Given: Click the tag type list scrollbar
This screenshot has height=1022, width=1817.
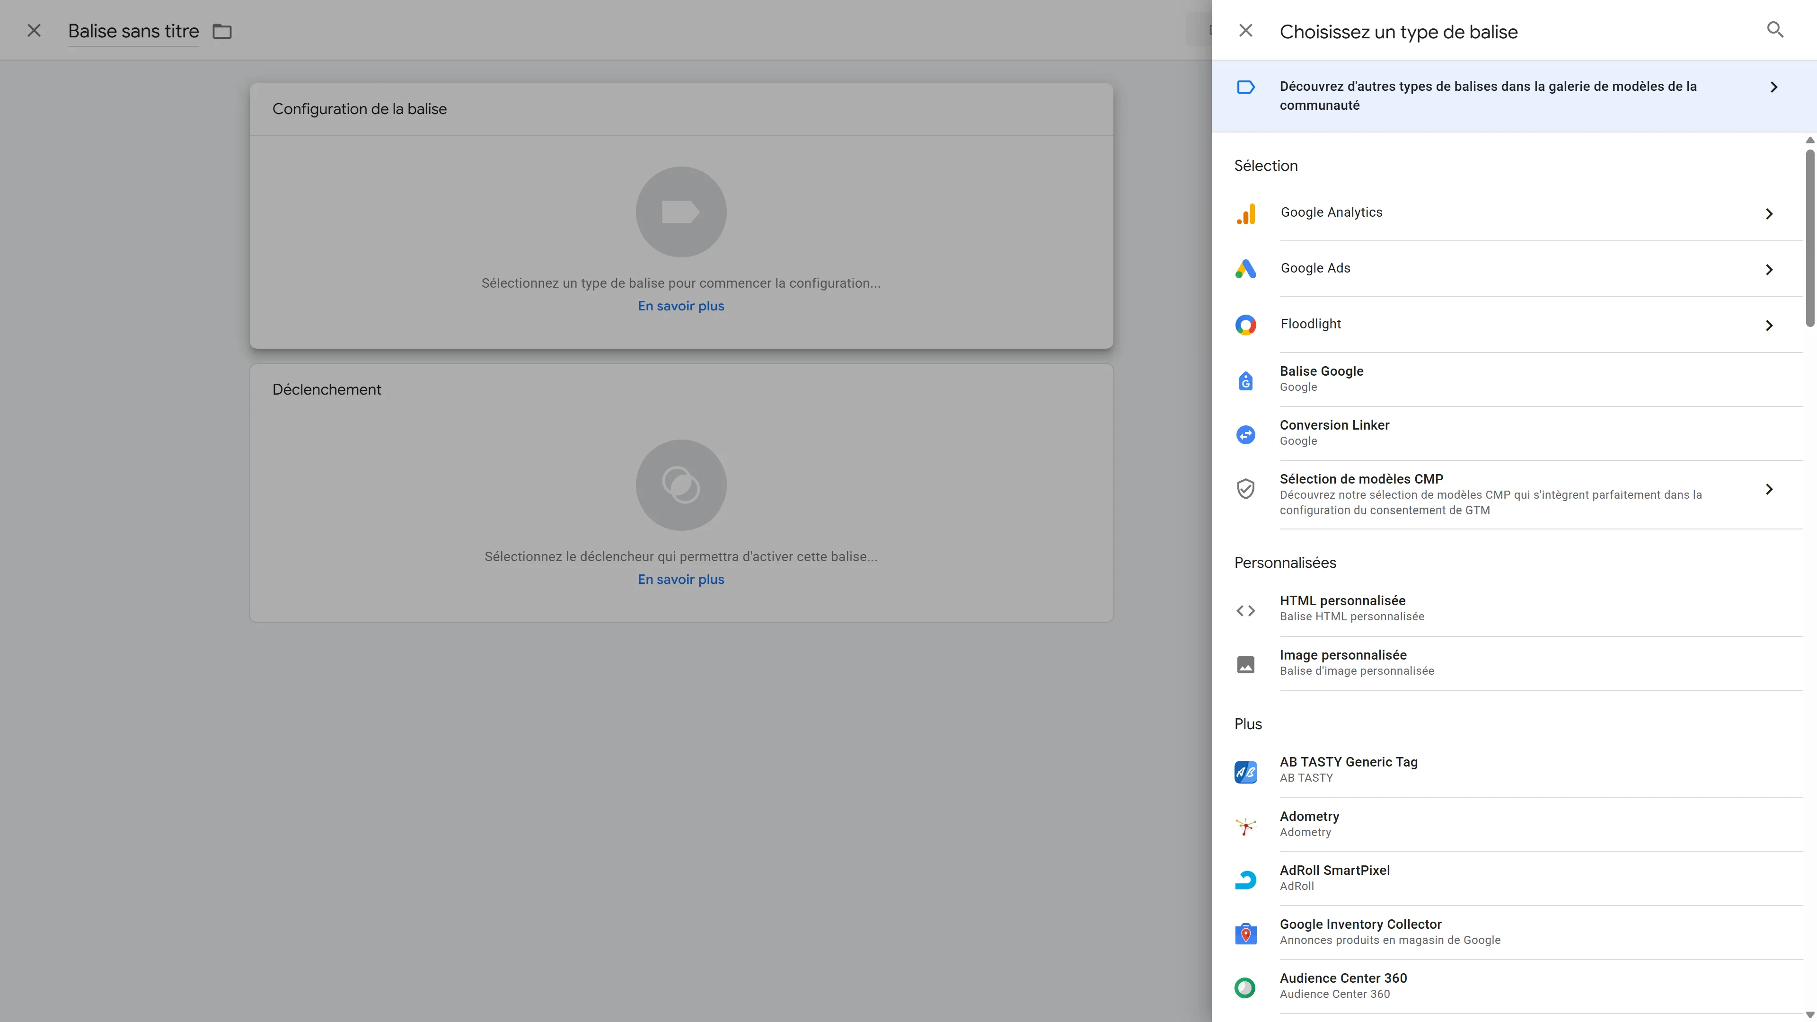Looking at the screenshot, I should pyautogui.click(x=1809, y=238).
